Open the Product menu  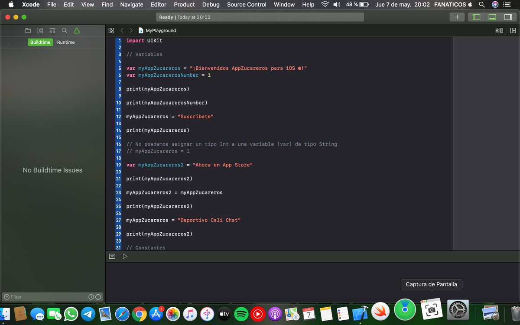(184, 4)
